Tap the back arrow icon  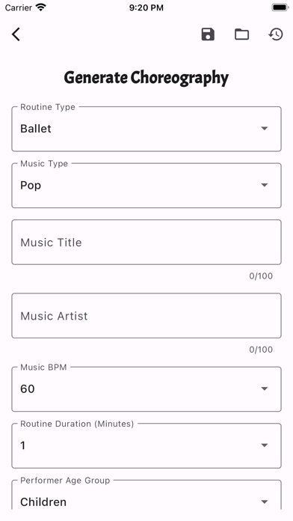point(16,34)
